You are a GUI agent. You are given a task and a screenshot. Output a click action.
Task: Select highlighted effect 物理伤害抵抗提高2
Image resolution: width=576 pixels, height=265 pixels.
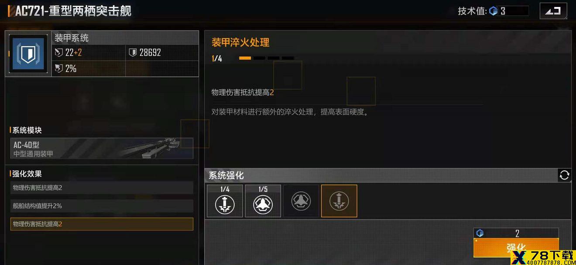click(x=102, y=224)
